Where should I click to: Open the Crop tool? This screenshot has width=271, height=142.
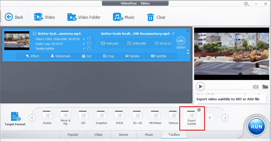click(x=108, y=56)
